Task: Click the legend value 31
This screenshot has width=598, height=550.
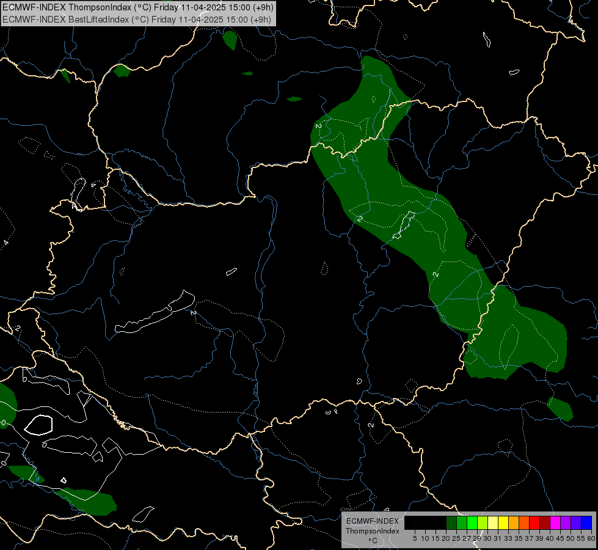Action: pos(498,538)
